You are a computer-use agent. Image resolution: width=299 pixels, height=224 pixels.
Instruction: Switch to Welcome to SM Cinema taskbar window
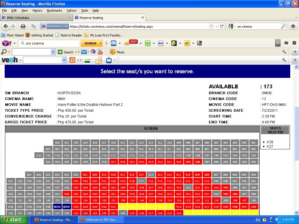coord(101,220)
